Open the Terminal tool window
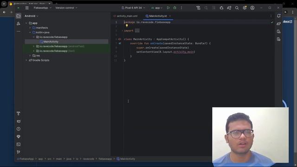This screenshot has height=167, width=297. click(x=19, y=144)
